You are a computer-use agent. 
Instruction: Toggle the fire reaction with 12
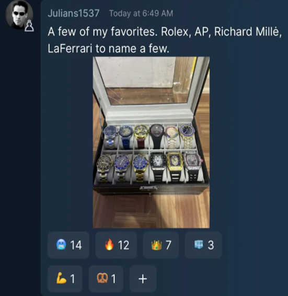click(x=116, y=245)
